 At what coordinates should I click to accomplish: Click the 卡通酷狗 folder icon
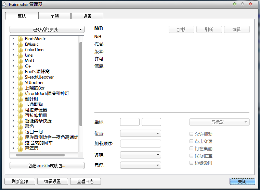[20, 104]
